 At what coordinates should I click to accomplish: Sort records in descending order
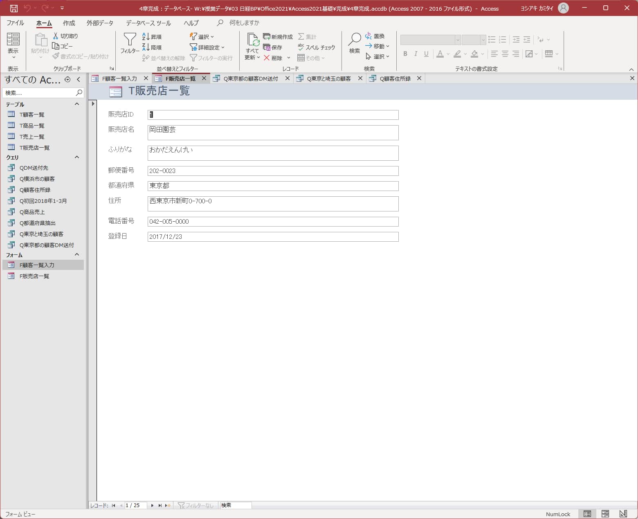[152, 47]
